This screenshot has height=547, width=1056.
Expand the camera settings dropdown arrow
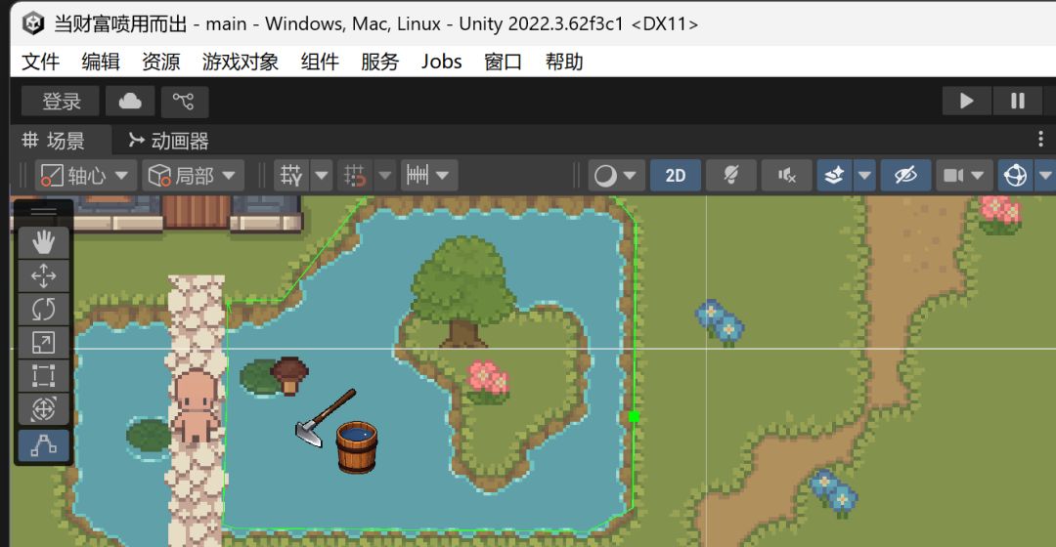pyautogui.click(x=978, y=176)
